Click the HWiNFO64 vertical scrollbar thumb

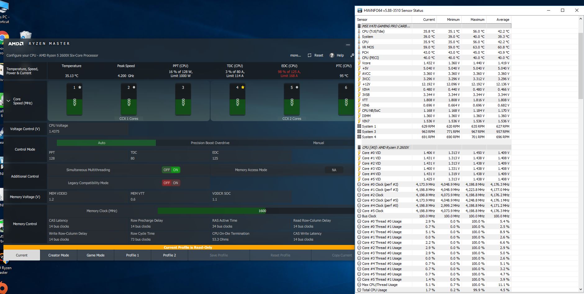(581, 65)
